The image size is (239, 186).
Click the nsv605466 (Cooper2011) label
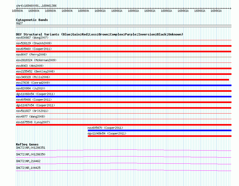[x=34, y=100]
